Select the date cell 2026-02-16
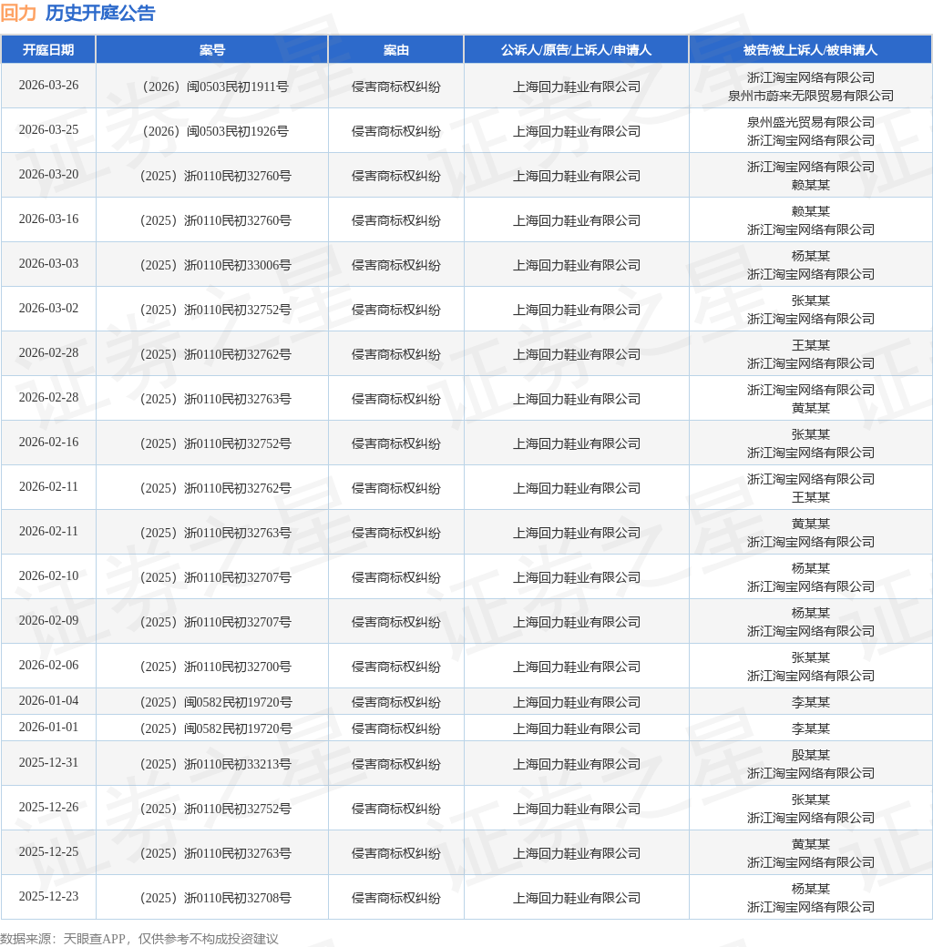The image size is (933, 947). (x=48, y=443)
